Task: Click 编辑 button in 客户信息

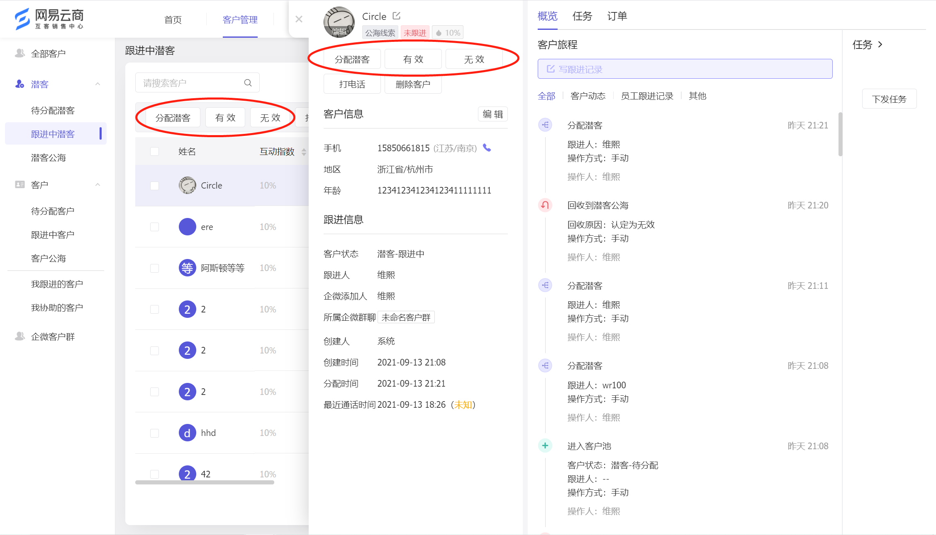Action: point(493,114)
